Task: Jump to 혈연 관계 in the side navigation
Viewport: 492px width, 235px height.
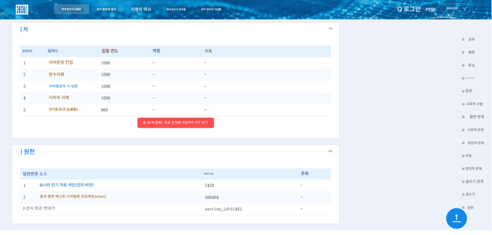Action: click(x=476, y=117)
